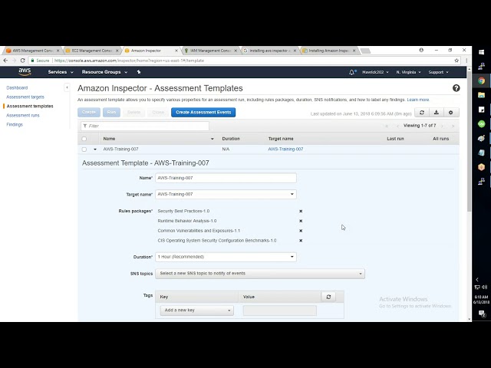Open the help question mark icon
491x368 pixels.
pos(456,88)
